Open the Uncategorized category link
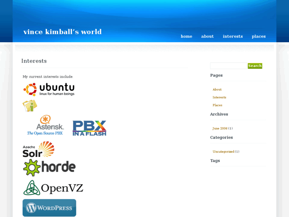Screen dimensions: 289x217 click(223, 152)
